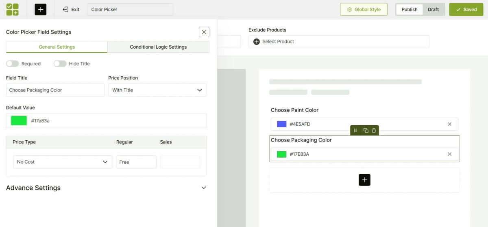Toggle the Required switch
Screen dimensions: 488x227
coord(13,64)
